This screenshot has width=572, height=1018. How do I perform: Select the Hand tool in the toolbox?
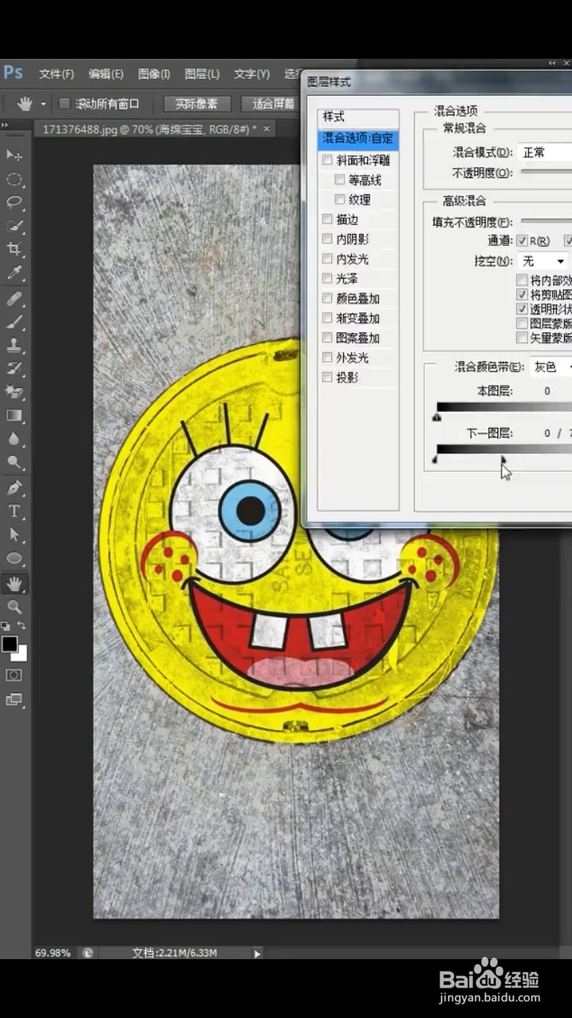tap(14, 584)
